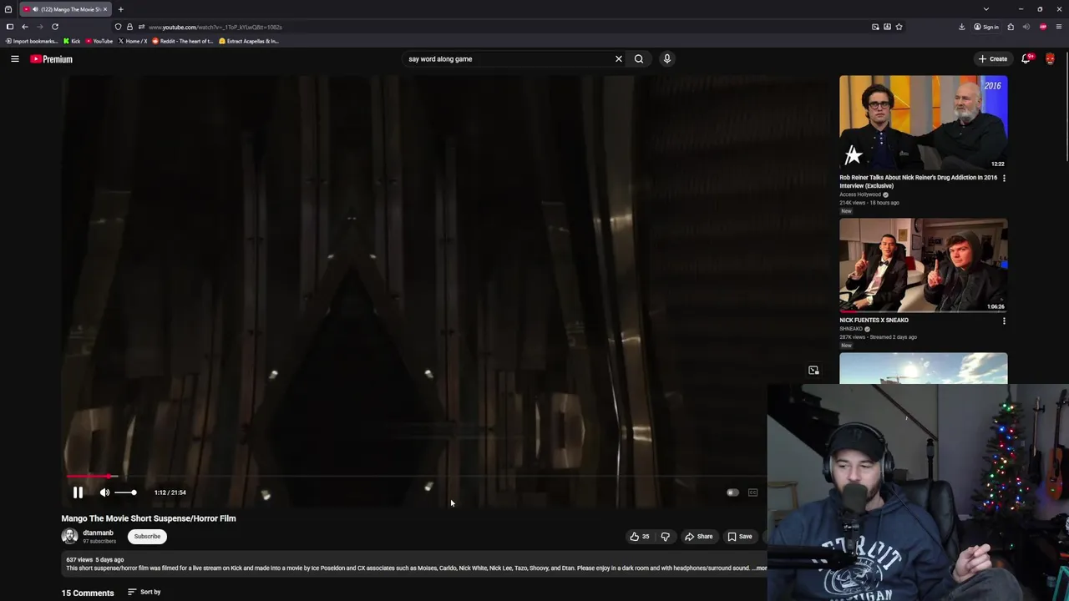Click the expand image icon above webcam
This screenshot has width=1069, height=601.
(x=813, y=371)
